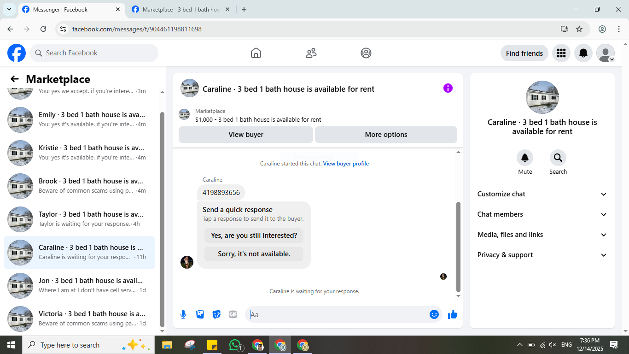The width and height of the screenshot is (629, 354).
Task: Open the Windows notification center icon
Action: coord(614,345)
